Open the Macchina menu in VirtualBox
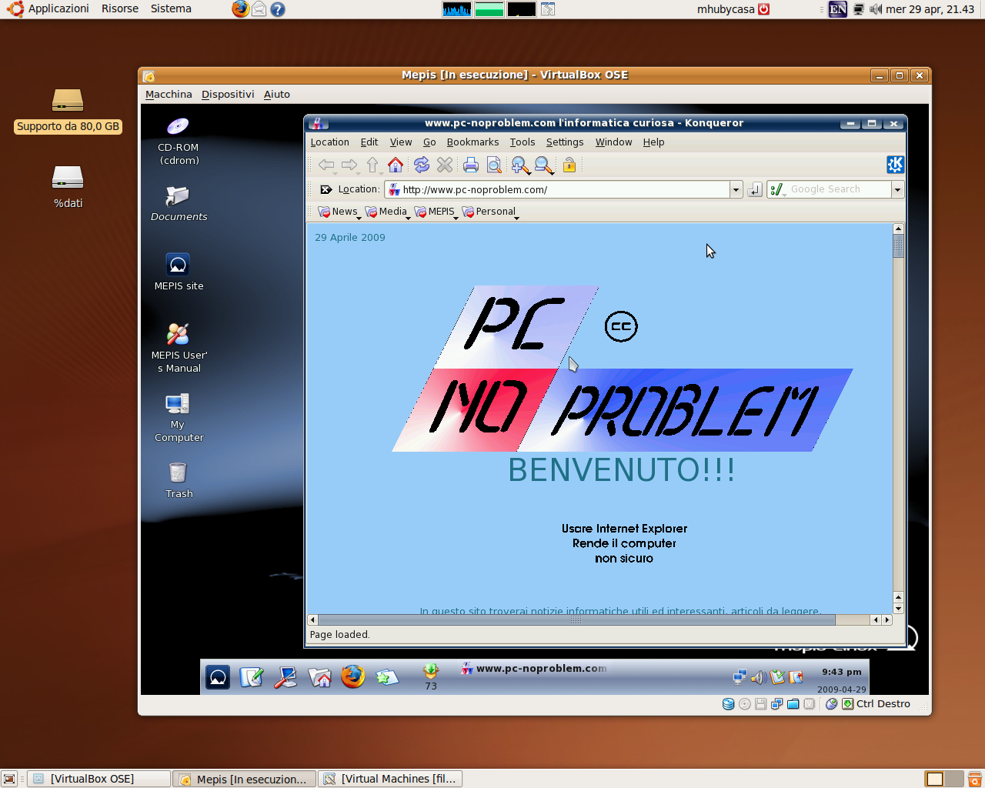 (169, 95)
